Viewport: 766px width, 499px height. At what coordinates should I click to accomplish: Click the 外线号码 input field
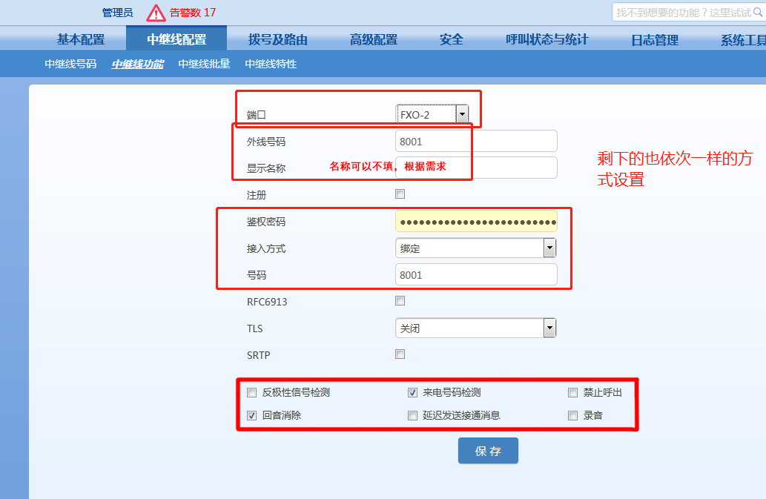click(476, 141)
